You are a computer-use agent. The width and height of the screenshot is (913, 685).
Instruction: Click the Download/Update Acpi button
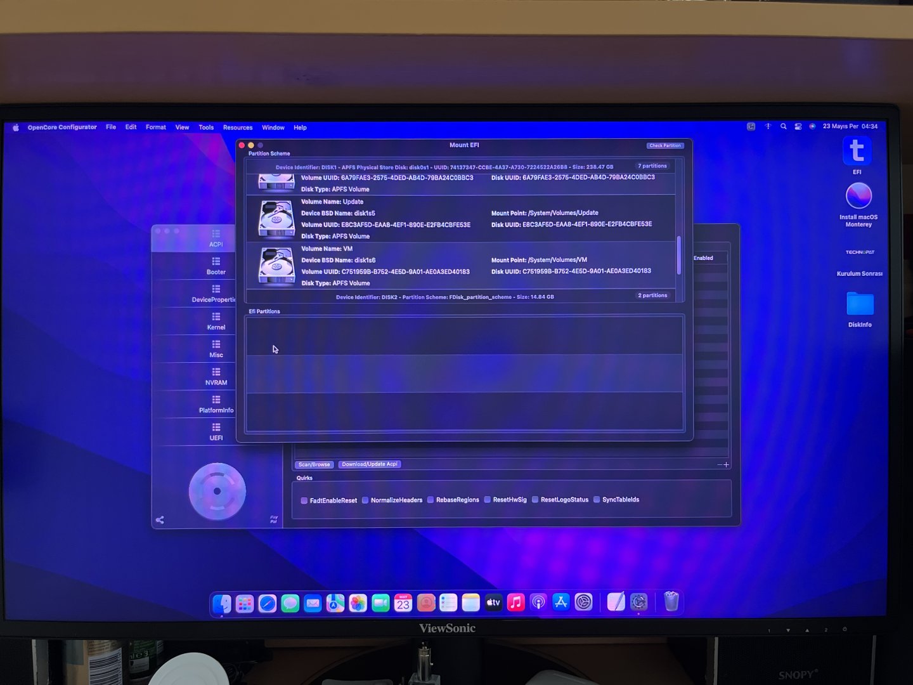pos(370,464)
